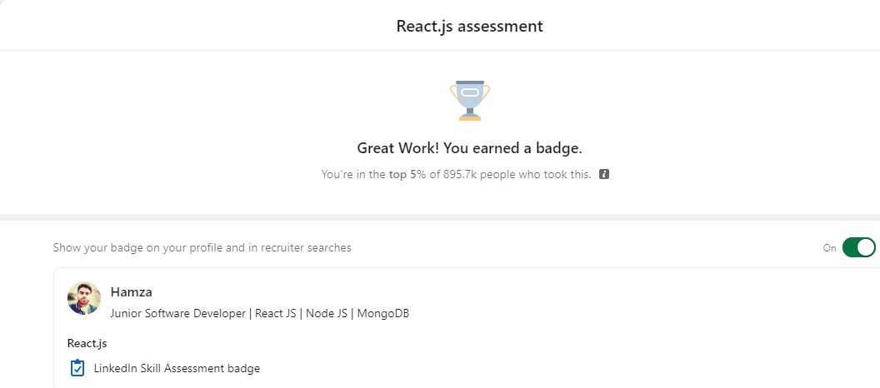Open the percentile info icon

pyautogui.click(x=604, y=174)
